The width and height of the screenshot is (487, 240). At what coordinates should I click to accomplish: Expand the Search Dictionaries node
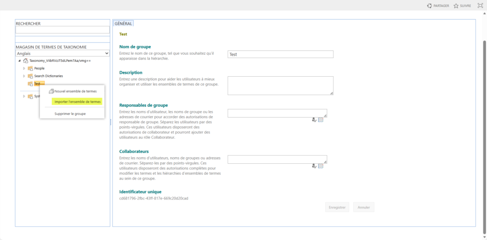tap(24, 76)
